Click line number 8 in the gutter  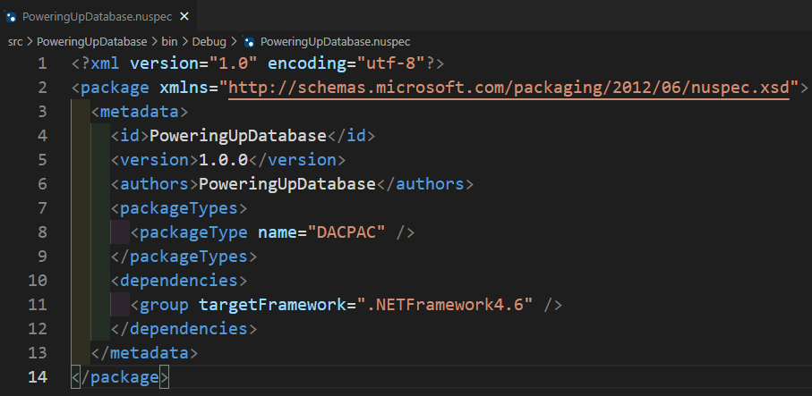click(x=42, y=232)
